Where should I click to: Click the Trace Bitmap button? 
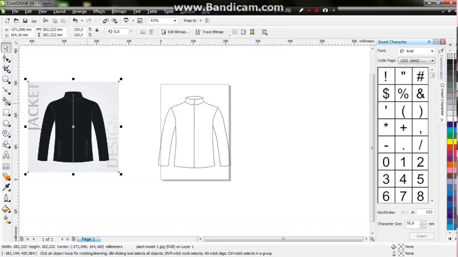[210, 32]
